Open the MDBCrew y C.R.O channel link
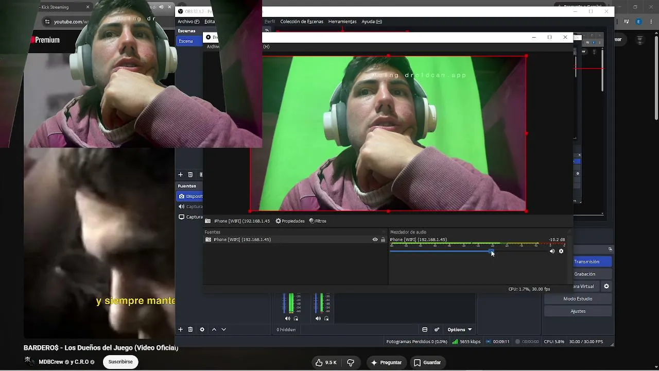 point(66,362)
